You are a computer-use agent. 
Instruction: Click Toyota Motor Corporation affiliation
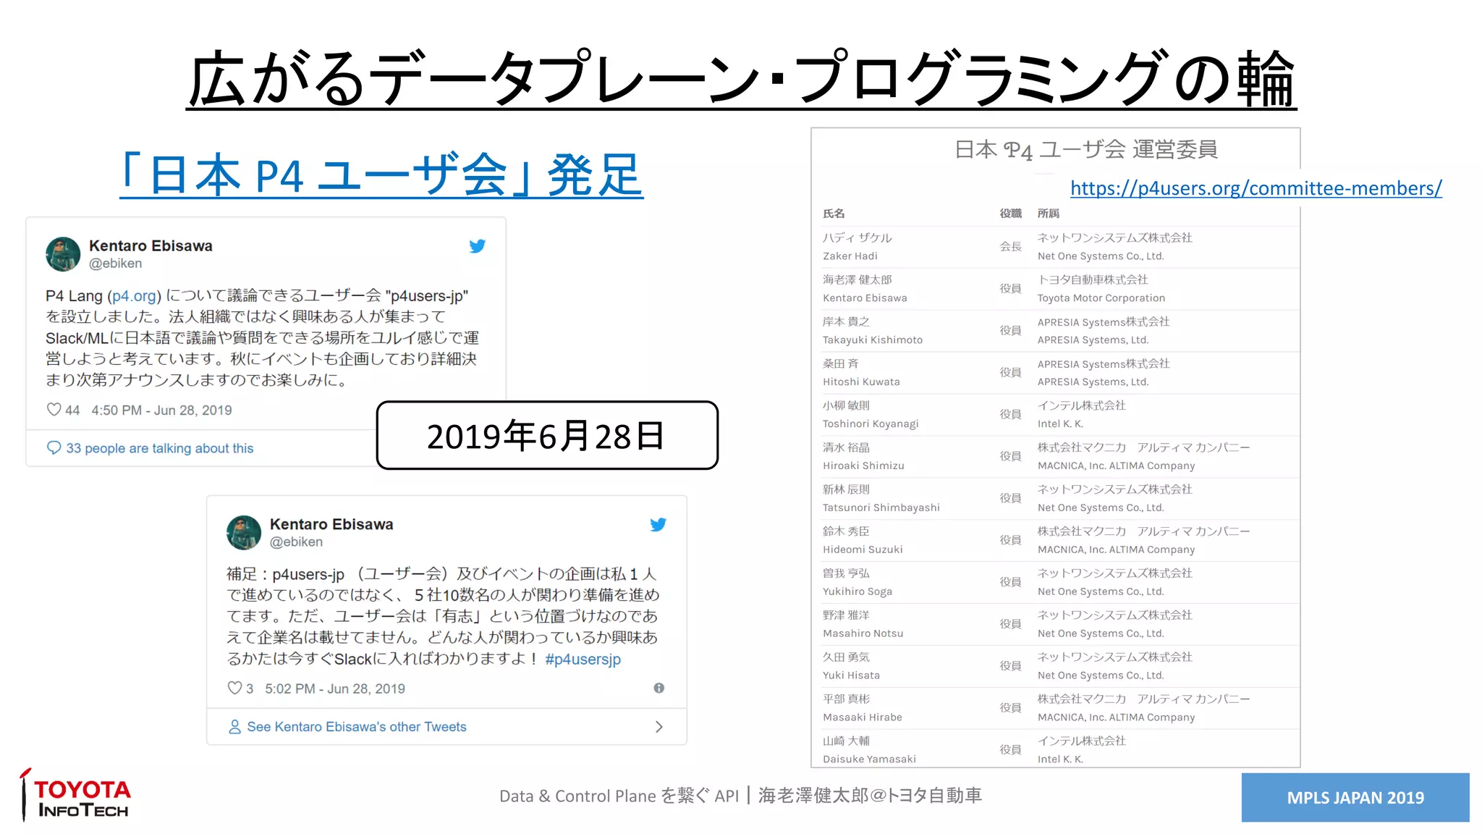[1101, 298]
